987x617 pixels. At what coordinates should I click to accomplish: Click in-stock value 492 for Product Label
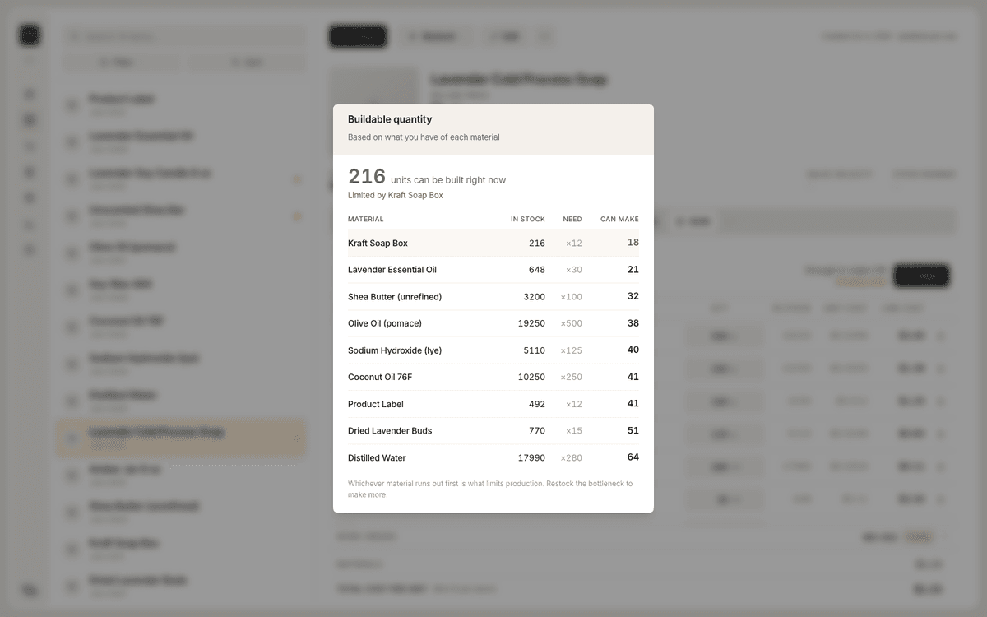(537, 404)
